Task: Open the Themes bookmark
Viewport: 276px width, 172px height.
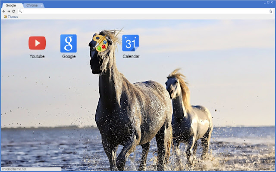Action: pyautogui.click(x=11, y=17)
